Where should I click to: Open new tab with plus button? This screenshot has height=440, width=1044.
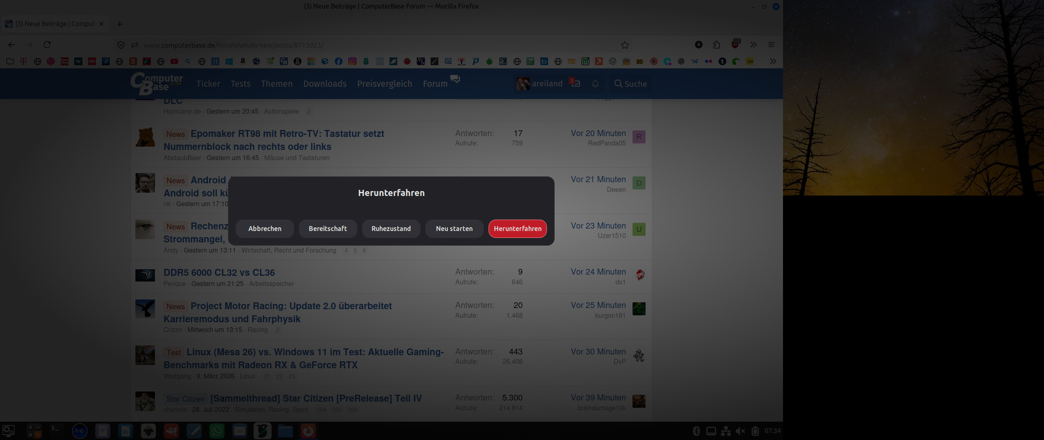coord(119,24)
